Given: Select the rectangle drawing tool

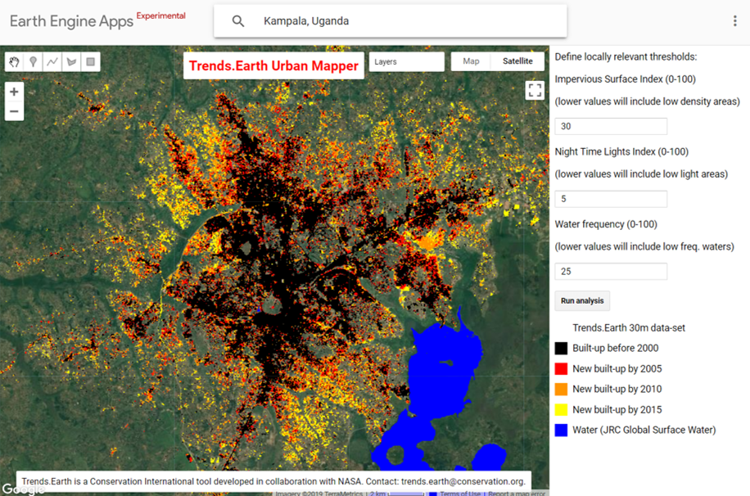Looking at the screenshot, I should (x=89, y=61).
